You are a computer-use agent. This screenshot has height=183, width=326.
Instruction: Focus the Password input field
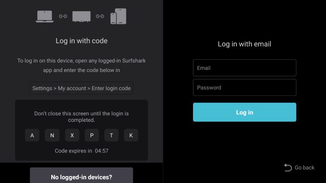coord(244,87)
